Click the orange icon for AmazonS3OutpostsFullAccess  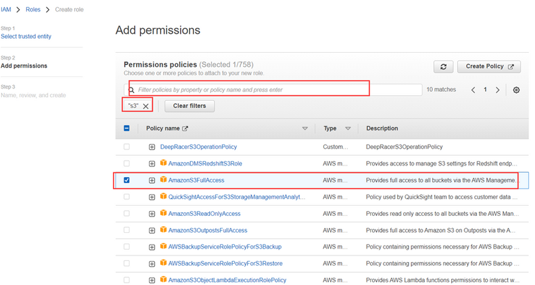164,229
